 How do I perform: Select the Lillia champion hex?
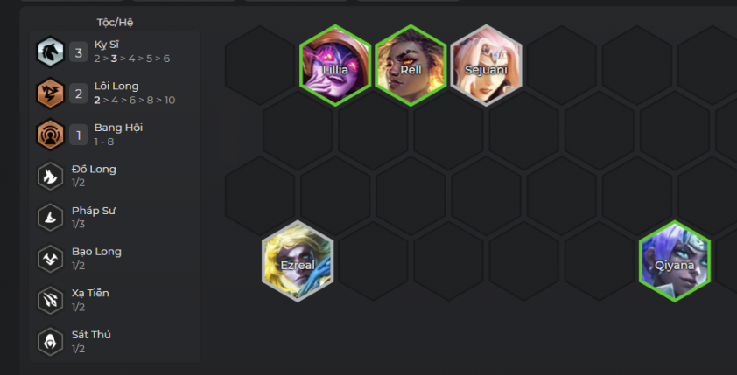pos(335,66)
